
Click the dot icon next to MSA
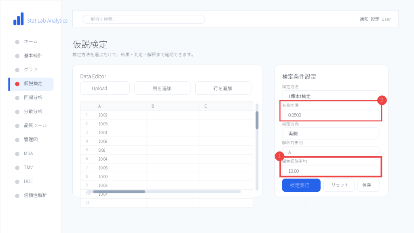point(17,154)
